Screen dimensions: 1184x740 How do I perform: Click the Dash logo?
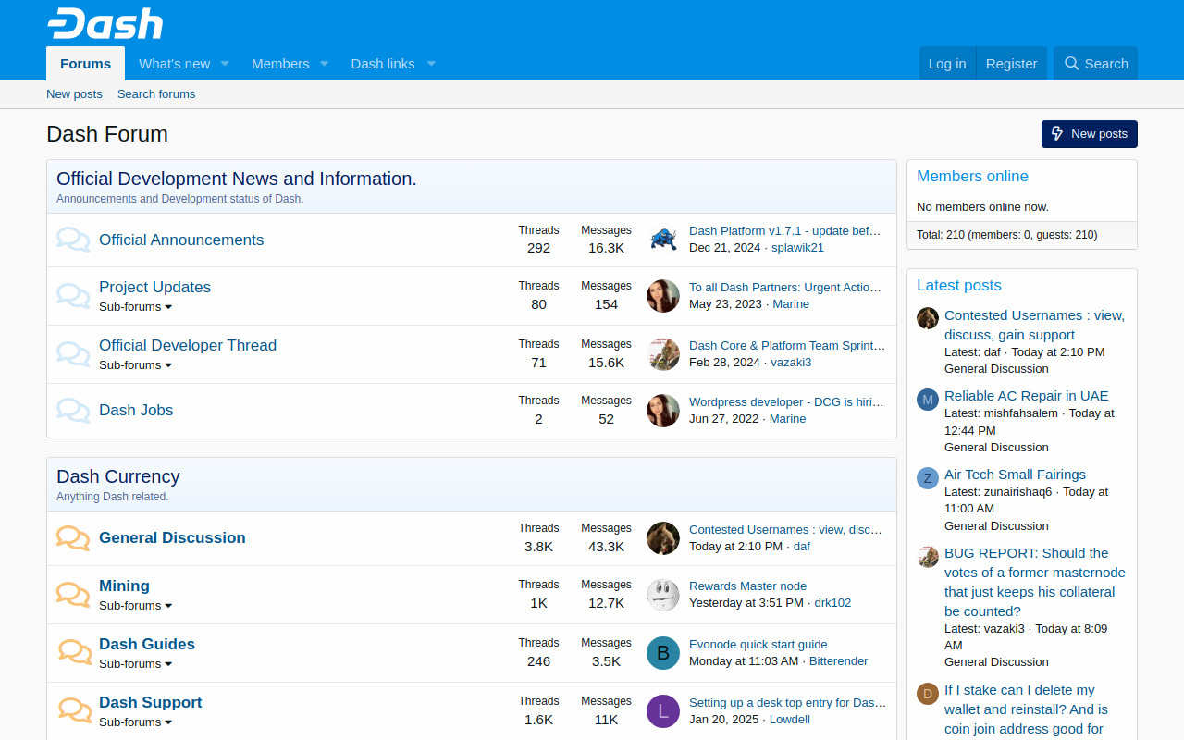tap(105, 23)
